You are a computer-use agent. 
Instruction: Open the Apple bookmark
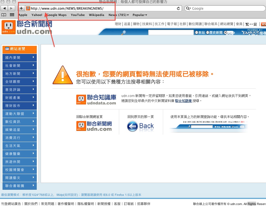click(23, 15)
